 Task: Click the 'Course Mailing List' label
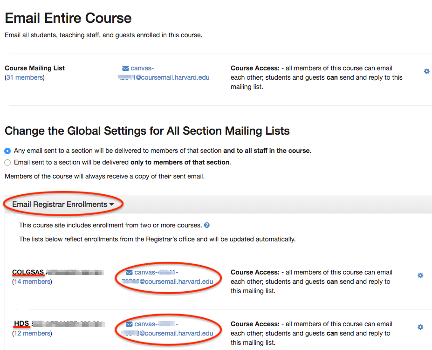(34, 68)
